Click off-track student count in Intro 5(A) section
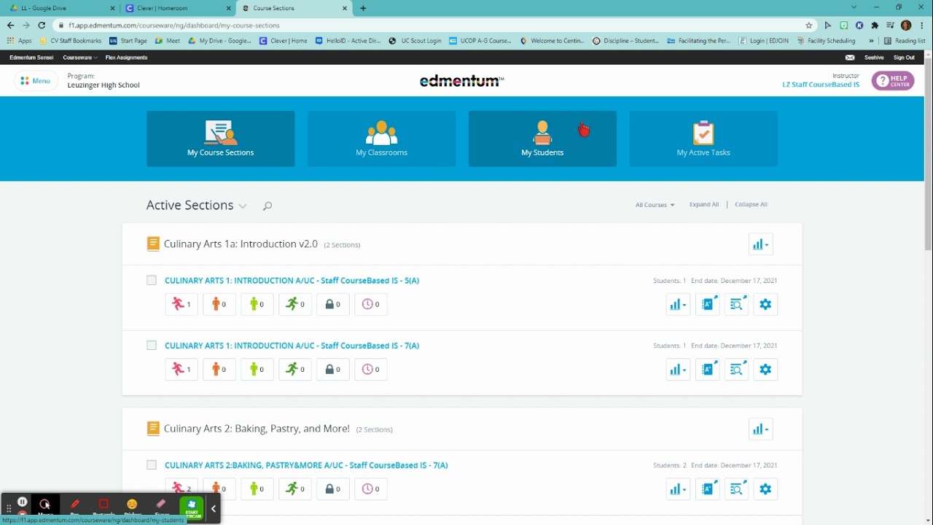The height and width of the screenshot is (525, 933). (181, 304)
